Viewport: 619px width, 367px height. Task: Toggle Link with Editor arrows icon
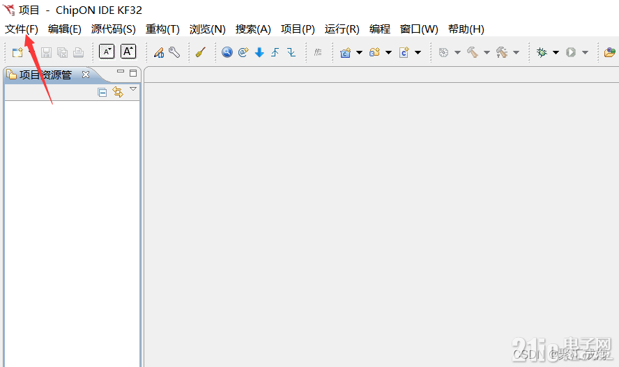(x=118, y=92)
